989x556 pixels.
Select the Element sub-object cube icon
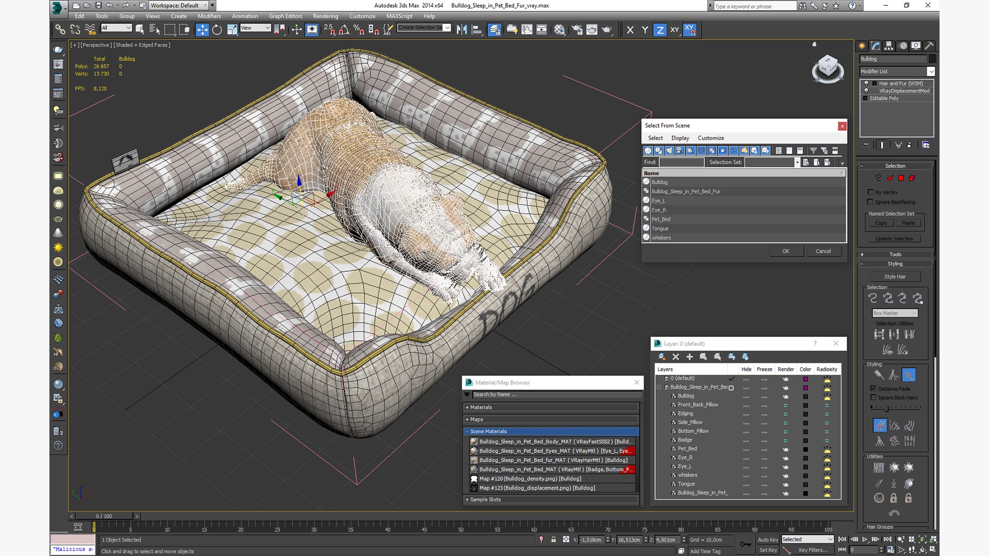[912, 178]
